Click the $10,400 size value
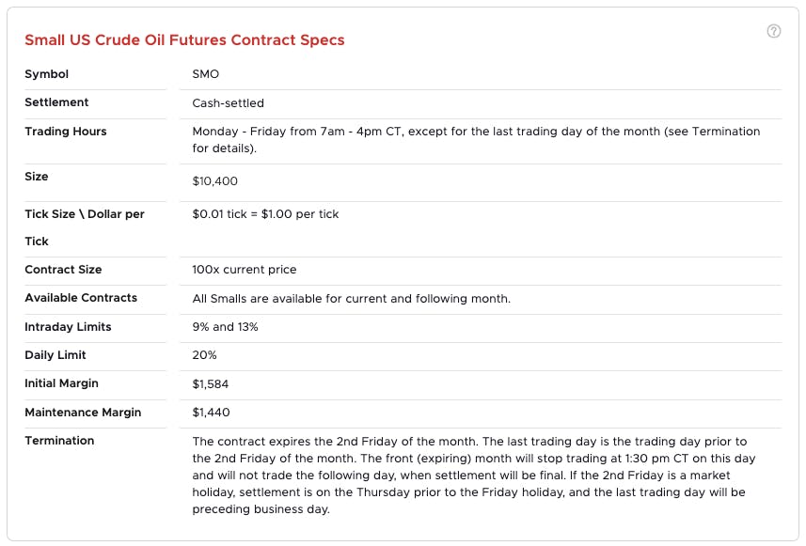 [214, 180]
